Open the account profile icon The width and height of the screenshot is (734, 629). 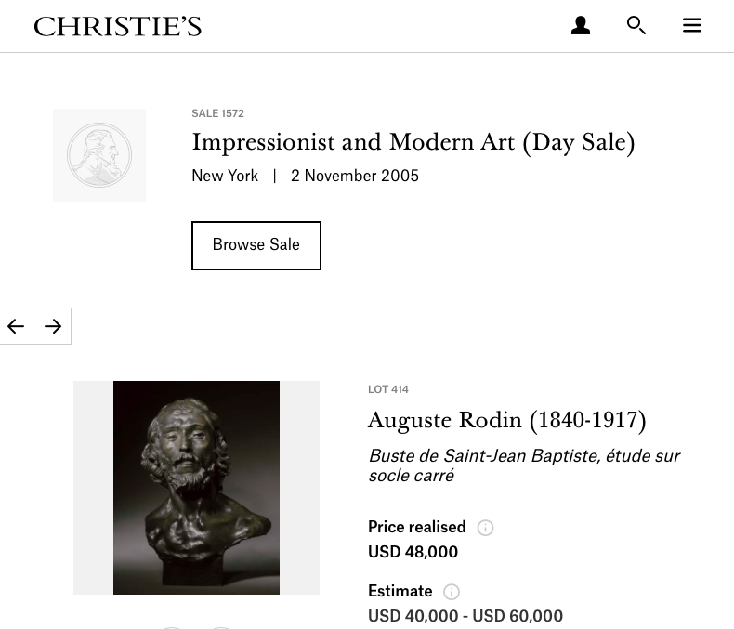point(581,25)
